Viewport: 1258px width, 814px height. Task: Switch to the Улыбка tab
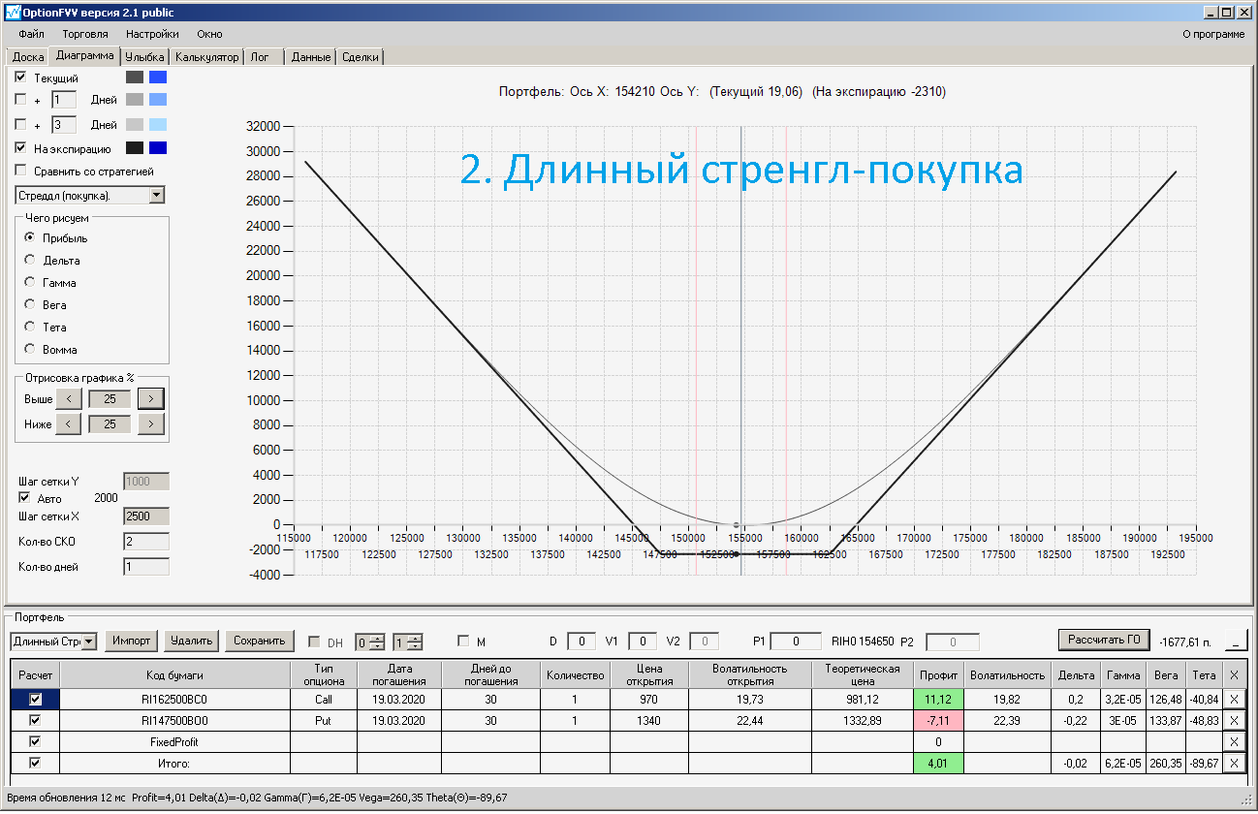[145, 57]
